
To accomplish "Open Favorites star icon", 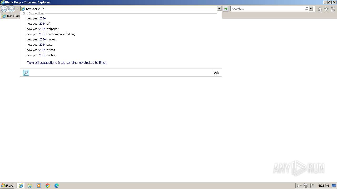I will [x=326, y=9].
